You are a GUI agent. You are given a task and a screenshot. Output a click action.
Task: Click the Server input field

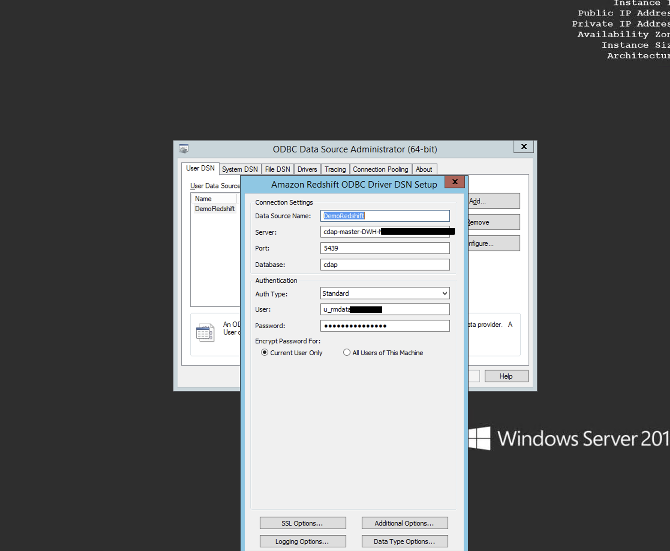pos(385,232)
